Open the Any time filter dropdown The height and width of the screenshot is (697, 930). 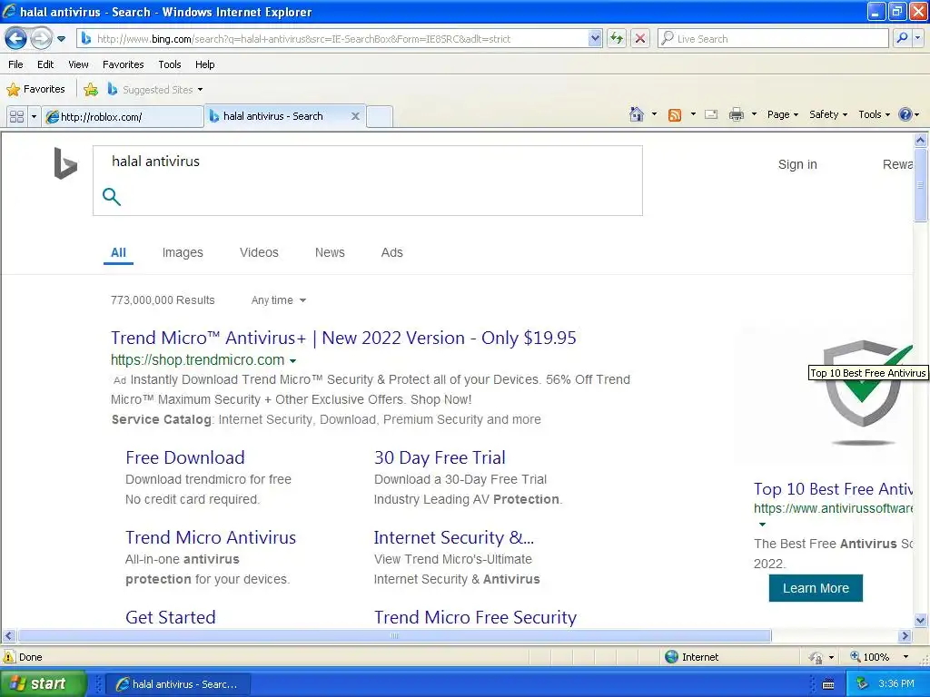(x=279, y=300)
